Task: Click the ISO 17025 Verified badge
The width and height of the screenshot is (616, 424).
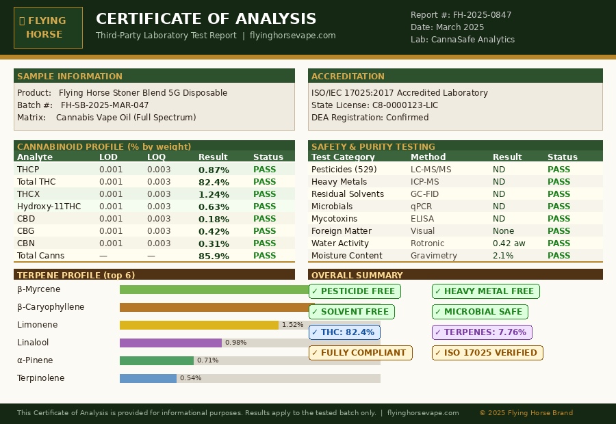Action: [x=487, y=353]
